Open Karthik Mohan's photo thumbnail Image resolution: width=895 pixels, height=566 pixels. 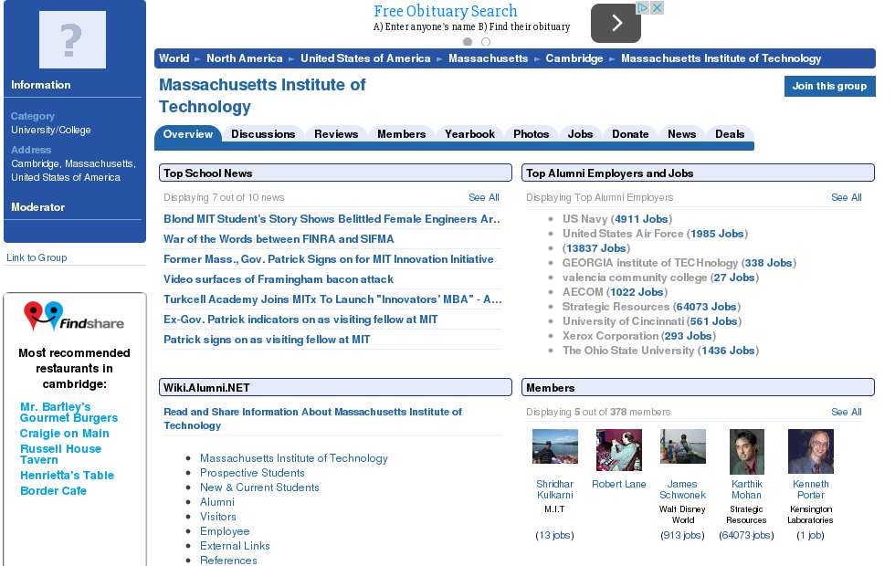tap(747, 451)
